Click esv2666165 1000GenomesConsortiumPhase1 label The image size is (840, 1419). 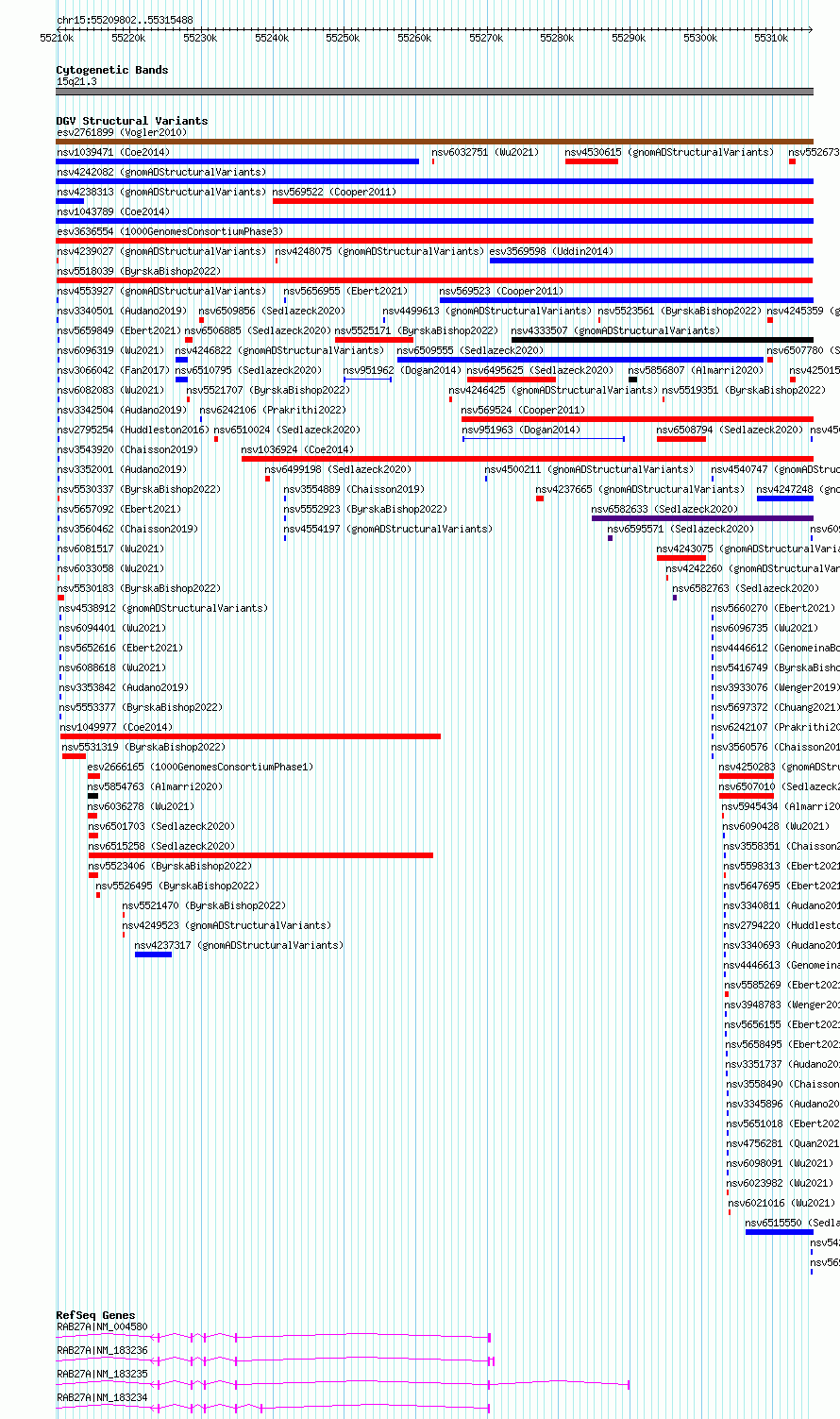[x=201, y=767]
